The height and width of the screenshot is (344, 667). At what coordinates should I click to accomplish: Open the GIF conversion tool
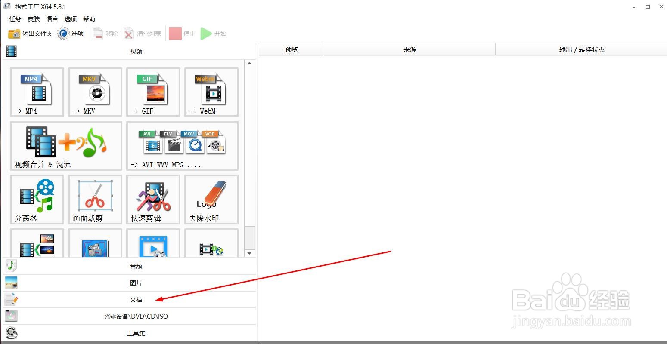pos(153,92)
